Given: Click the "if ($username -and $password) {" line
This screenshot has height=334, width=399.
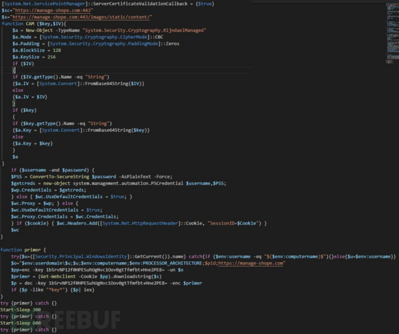Looking at the screenshot, I should [53, 170].
